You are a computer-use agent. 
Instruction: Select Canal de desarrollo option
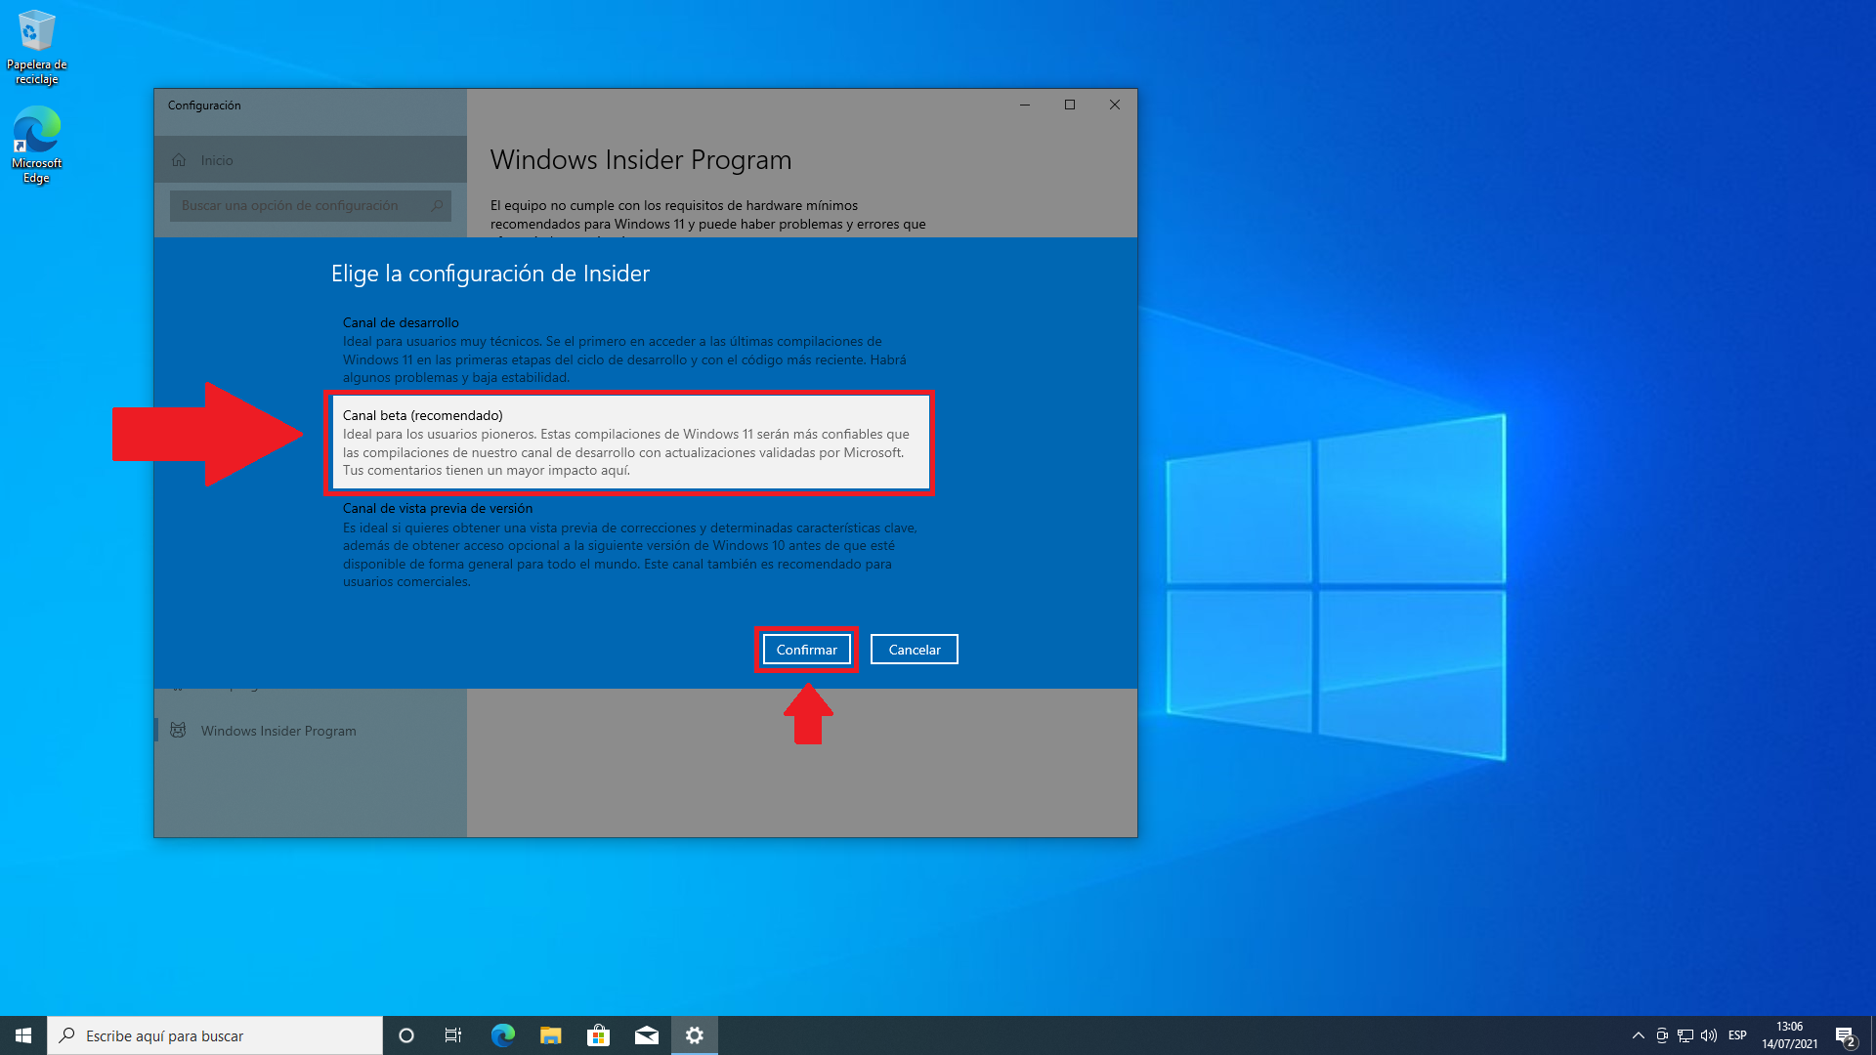(x=625, y=350)
